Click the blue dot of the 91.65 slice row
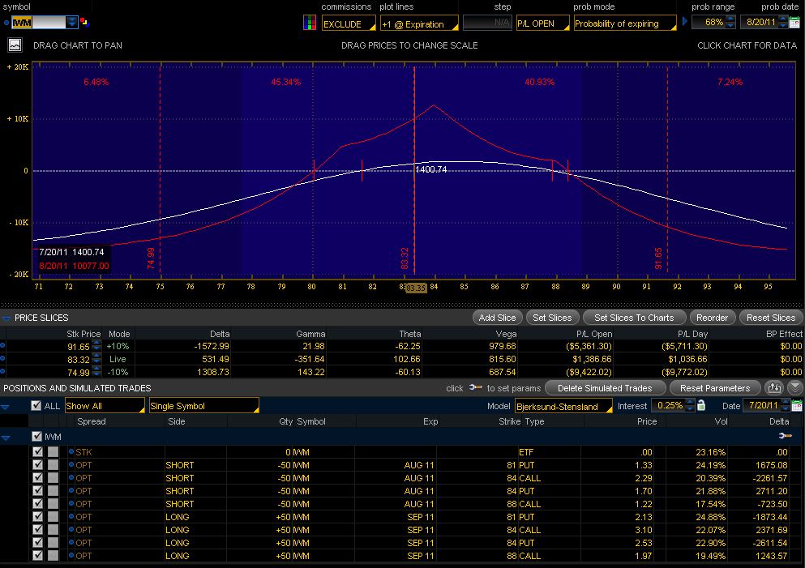This screenshot has width=805, height=568. click(2, 346)
